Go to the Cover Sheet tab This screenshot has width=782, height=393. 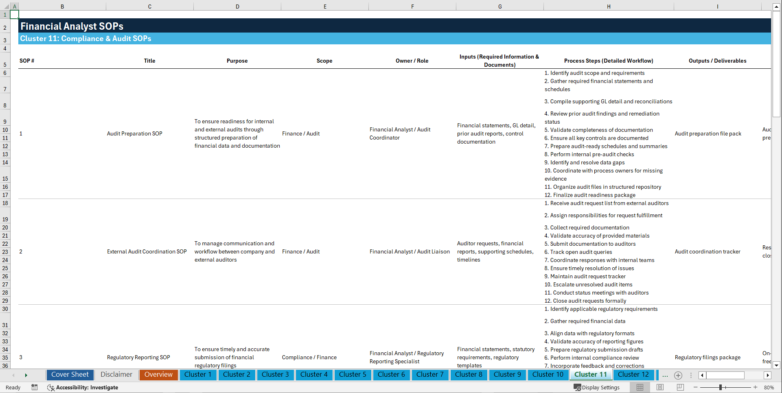click(x=70, y=375)
